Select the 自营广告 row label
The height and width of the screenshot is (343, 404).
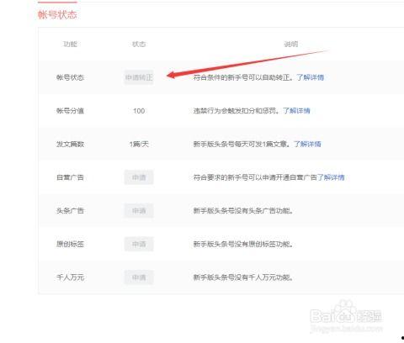pyautogui.click(x=70, y=177)
